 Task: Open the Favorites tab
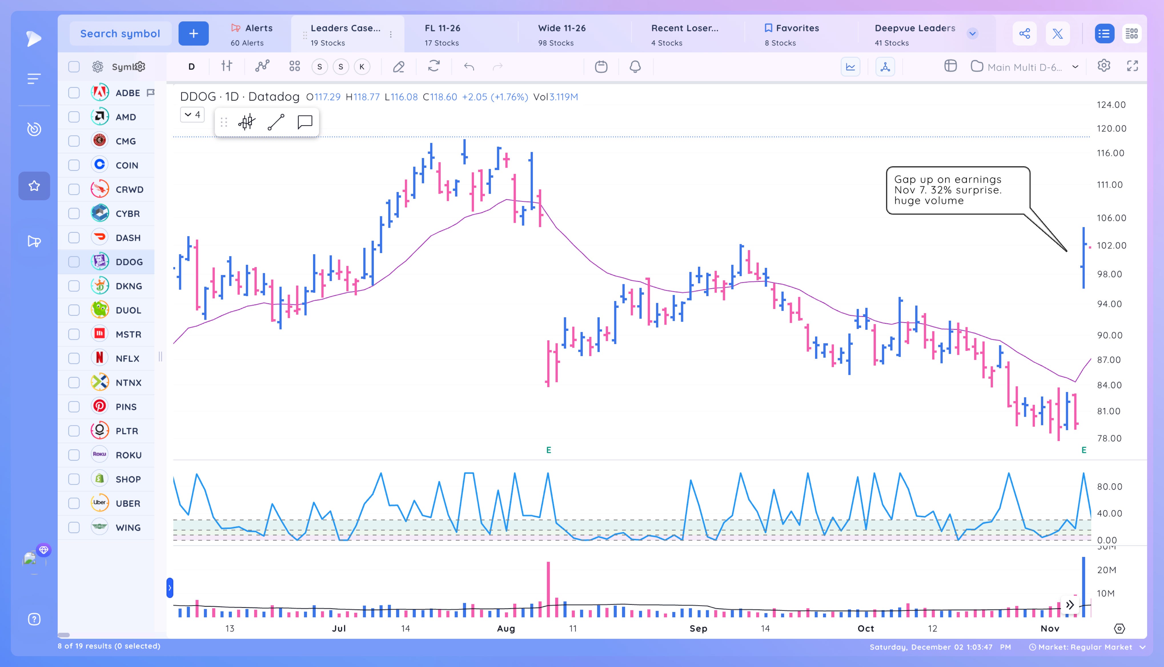click(792, 34)
